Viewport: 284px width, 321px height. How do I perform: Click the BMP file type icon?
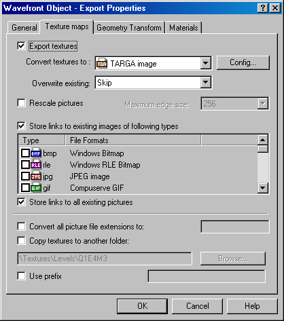click(x=36, y=153)
